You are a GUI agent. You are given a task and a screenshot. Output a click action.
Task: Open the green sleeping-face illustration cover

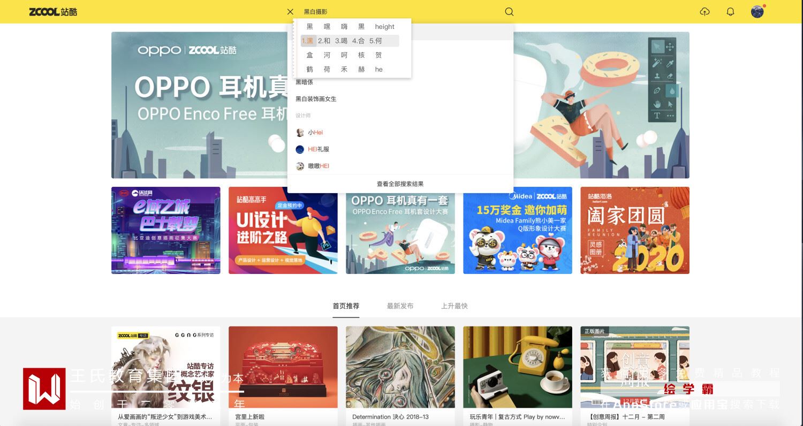(400, 367)
